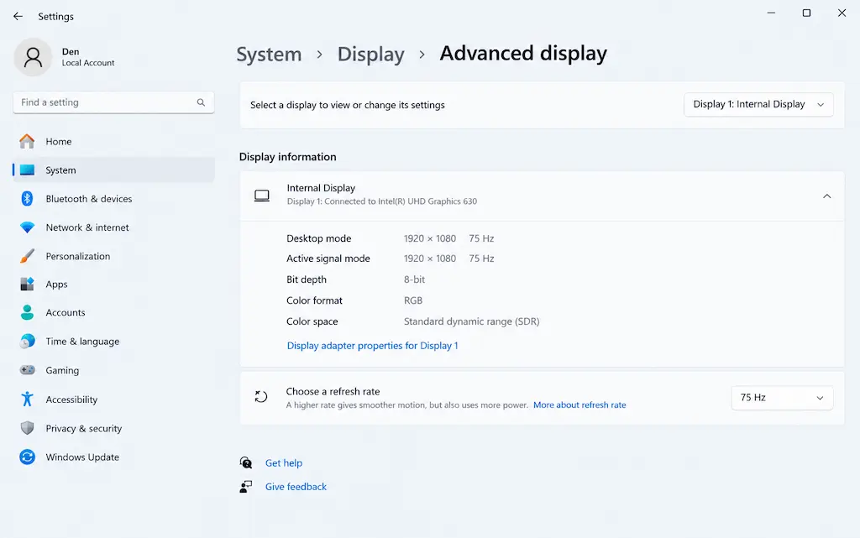Click the Display breadcrumb link
Image resolution: width=860 pixels, height=538 pixels.
click(x=370, y=55)
